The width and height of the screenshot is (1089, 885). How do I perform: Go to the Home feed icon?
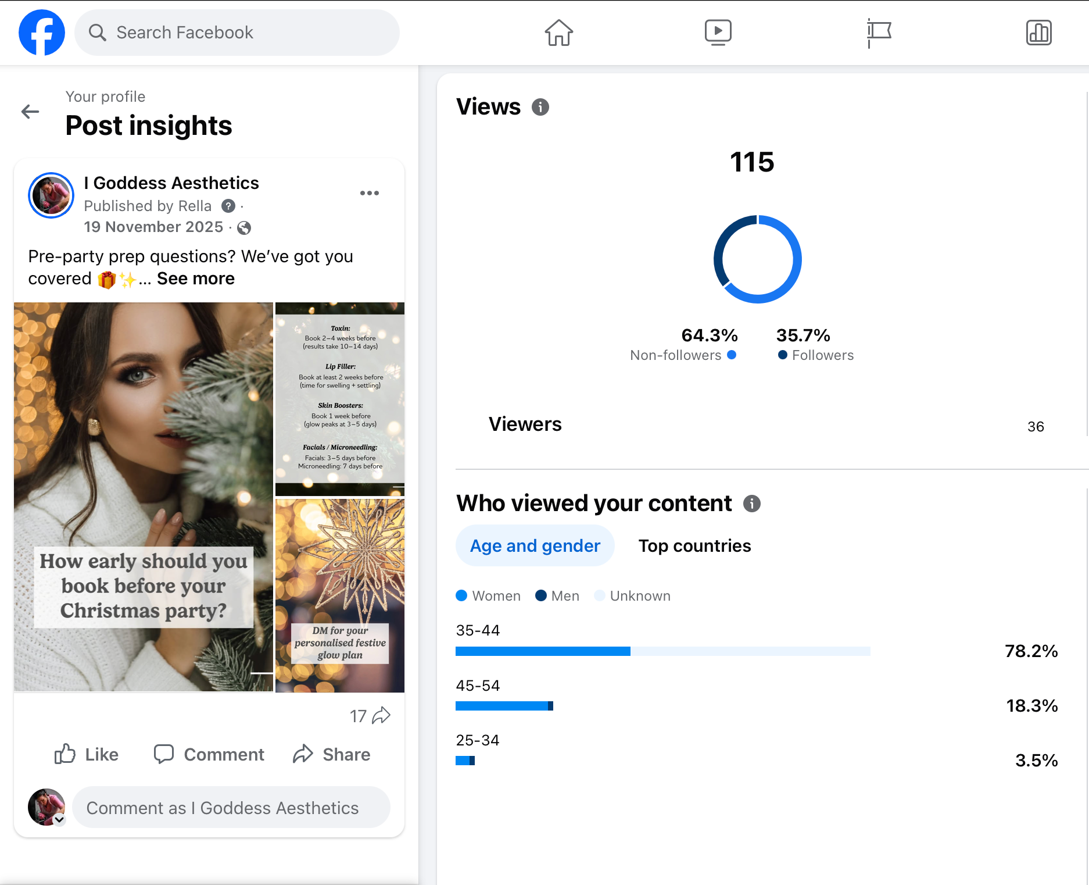558,33
